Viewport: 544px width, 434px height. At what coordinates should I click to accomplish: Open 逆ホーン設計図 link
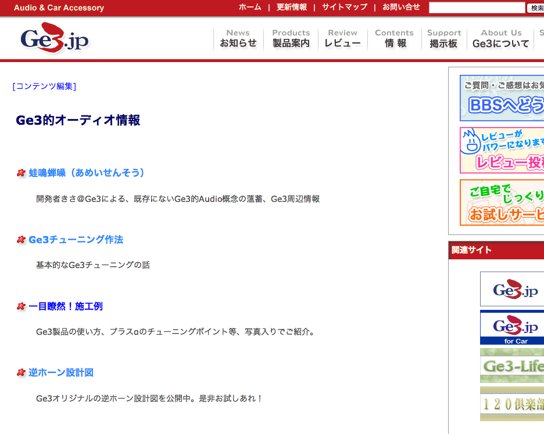61,372
